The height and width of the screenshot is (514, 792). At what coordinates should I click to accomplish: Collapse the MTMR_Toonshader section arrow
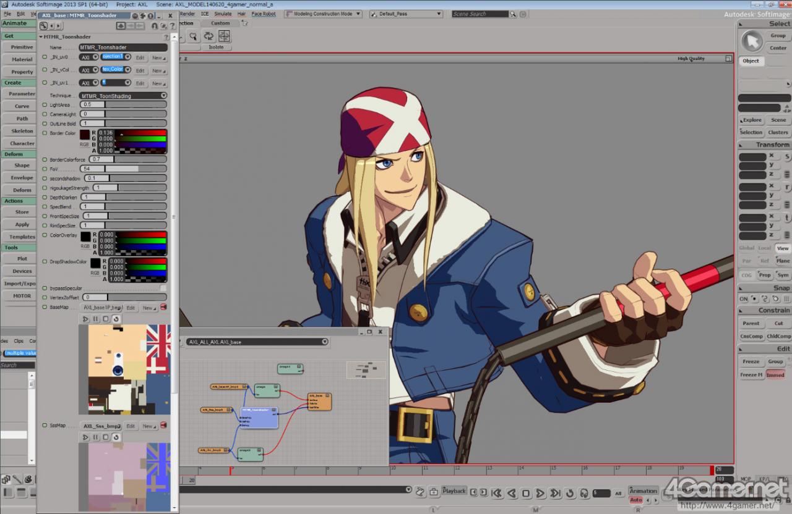click(41, 37)
